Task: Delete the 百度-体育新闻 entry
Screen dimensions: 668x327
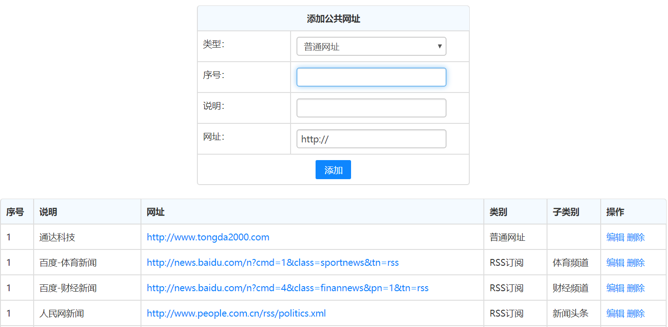Action: pyautogui.click(x=636, y=263)
